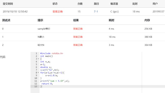Viewport: 165px width, 93px height.
Task: Click line number 1 in the gutter
Action: point(36,53)
